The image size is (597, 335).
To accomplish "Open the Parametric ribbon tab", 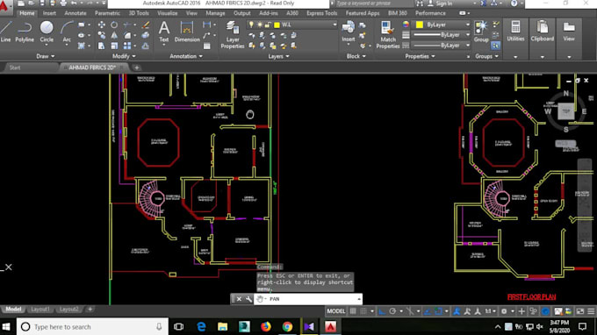I will tap(107, 13).
